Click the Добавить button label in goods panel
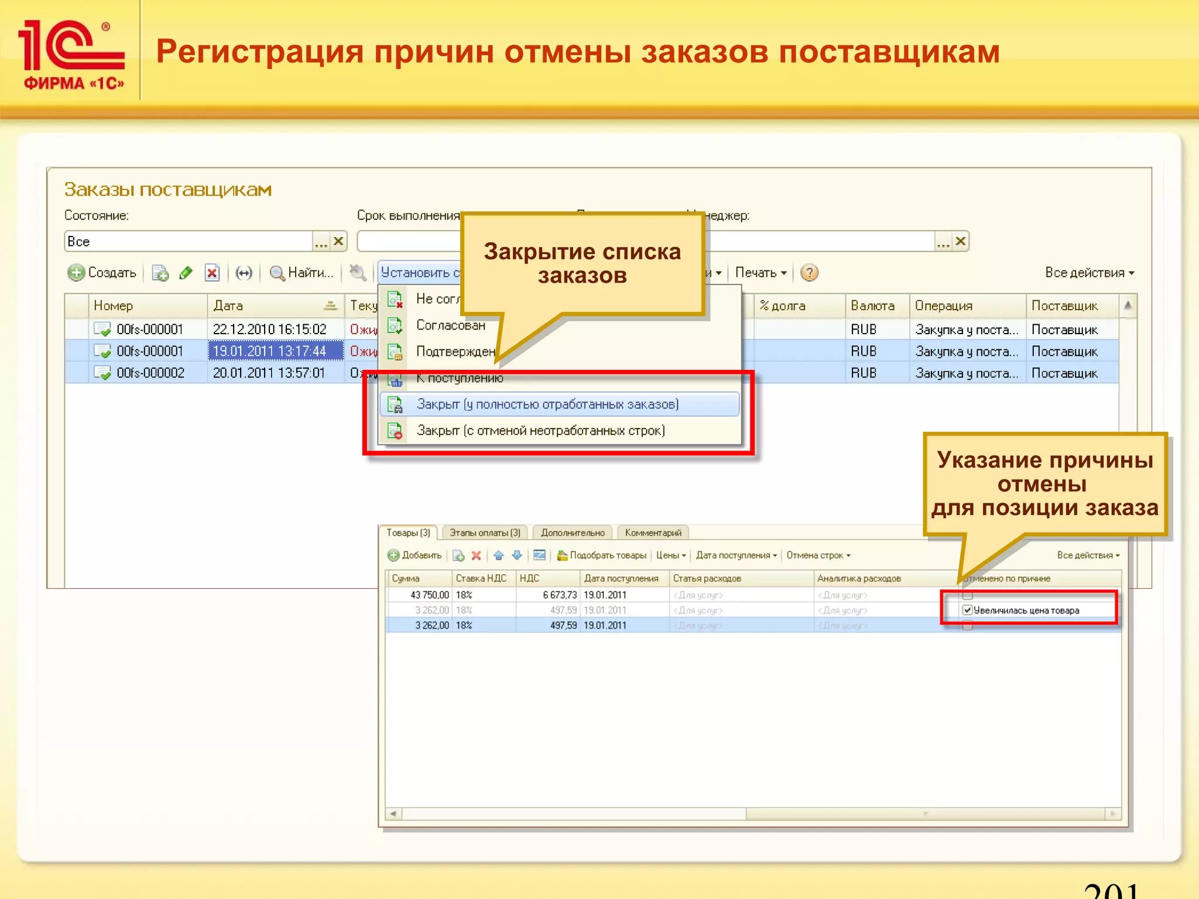 [x=422, y=555]
